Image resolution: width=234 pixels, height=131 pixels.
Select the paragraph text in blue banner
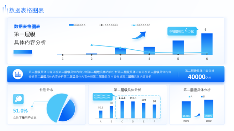(x=100, y=74)
